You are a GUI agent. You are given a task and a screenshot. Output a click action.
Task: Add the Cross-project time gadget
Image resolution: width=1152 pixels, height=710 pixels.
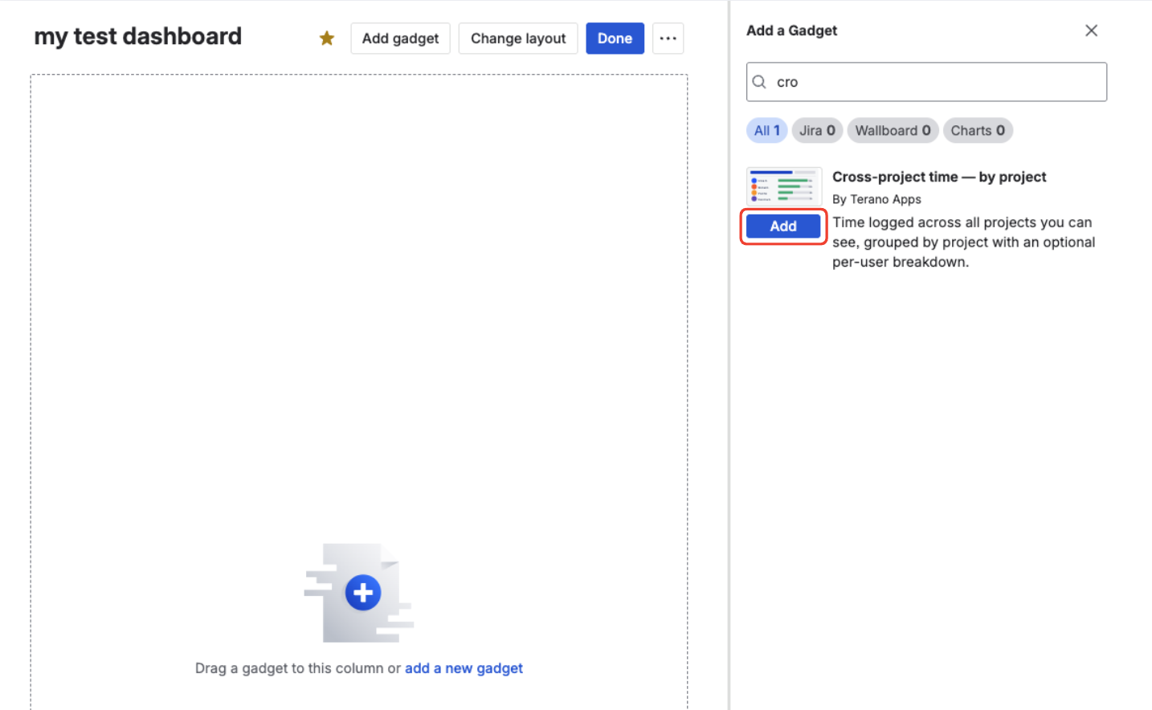tap(783, 226)
